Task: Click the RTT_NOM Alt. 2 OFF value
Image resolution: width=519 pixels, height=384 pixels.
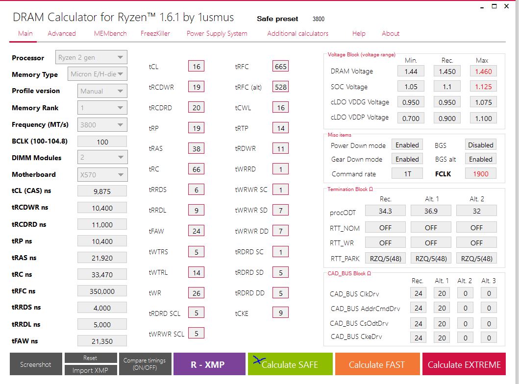Action: pyautogui.click(x=477, y=228)
